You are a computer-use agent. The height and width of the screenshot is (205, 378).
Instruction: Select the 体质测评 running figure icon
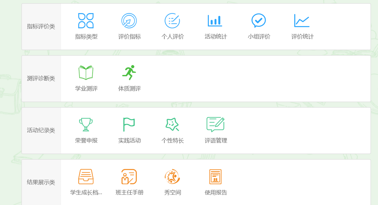(129, 72)
